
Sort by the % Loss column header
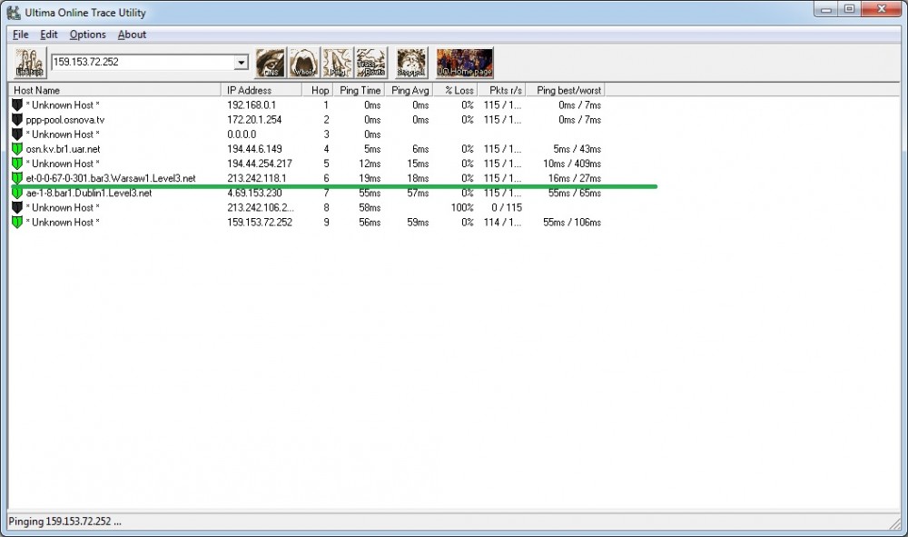pos(455,90)
